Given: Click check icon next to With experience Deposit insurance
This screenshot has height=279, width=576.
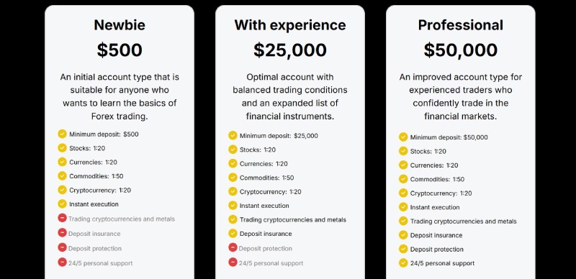Looking at the screenshot, I should (x=233, y=234).
